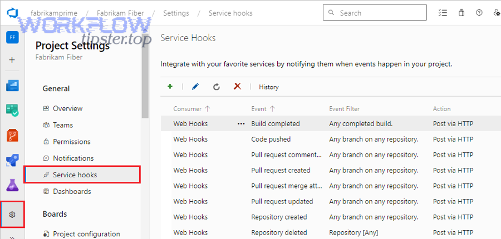Viewport: 501px width, 239px height.
Task: Open Overview in Project Settings
Action: pyautogui.click(x=68, y=108)
